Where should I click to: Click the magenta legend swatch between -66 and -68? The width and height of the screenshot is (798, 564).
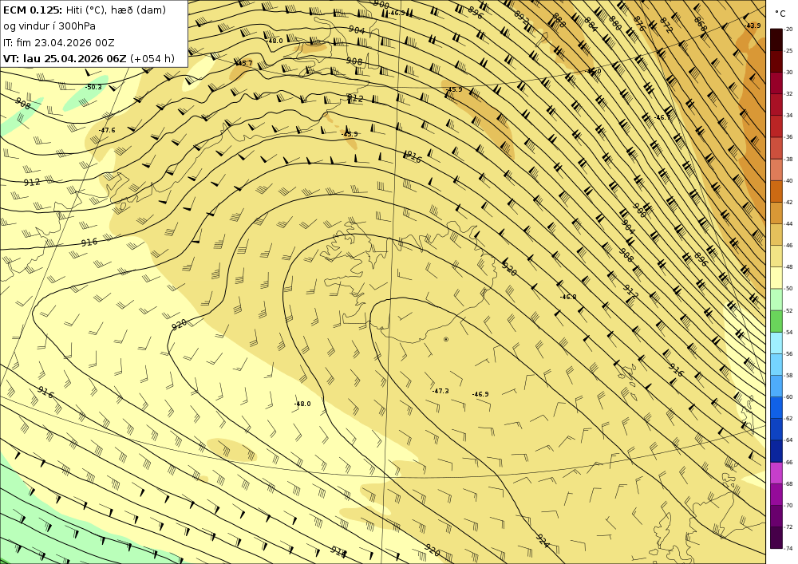click(776, 472)
